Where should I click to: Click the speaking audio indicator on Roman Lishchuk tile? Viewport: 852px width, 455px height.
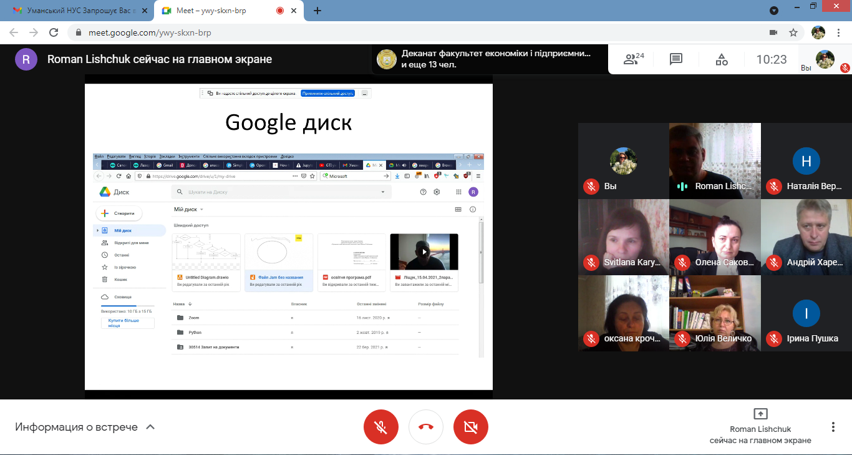682,186
